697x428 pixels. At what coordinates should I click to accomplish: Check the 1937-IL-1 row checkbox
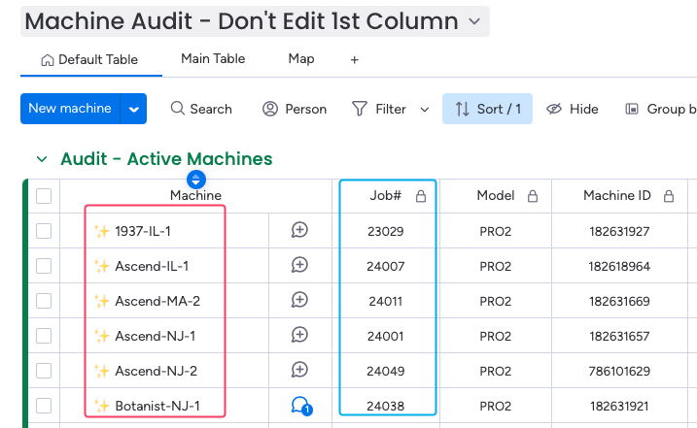44,231
